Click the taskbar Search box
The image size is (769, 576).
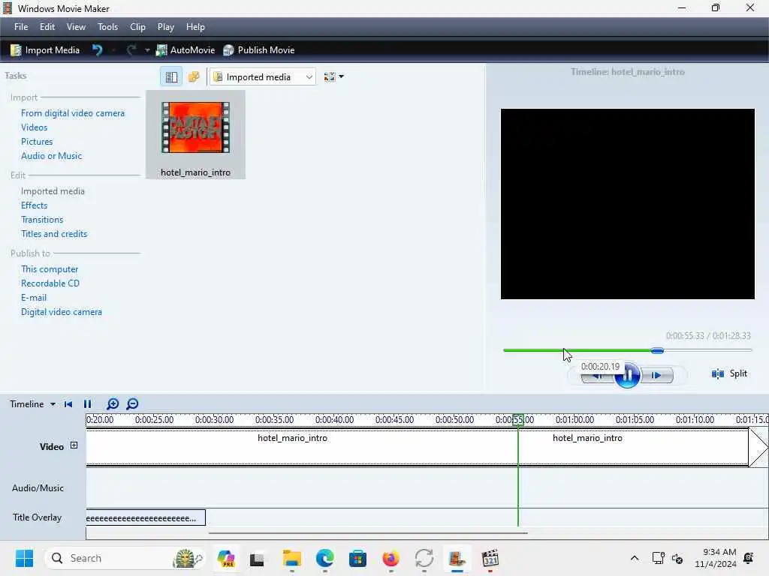(125, 558)
